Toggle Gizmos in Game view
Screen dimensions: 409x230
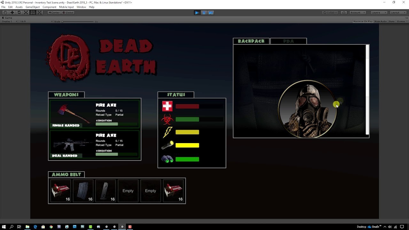pos(400,21)
